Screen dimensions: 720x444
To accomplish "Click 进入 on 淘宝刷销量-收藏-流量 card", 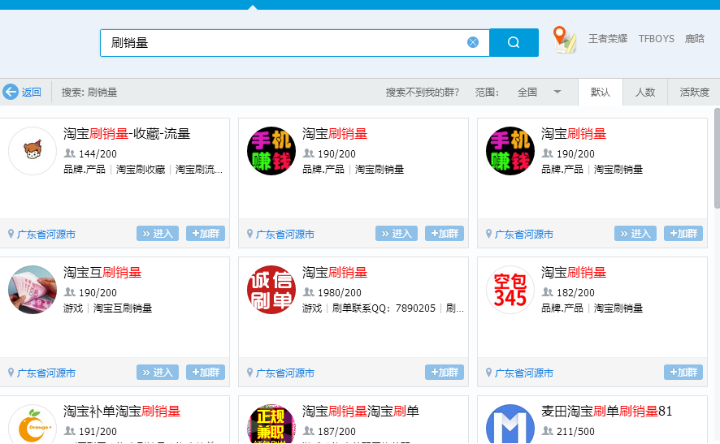I will tap(158, 234).
